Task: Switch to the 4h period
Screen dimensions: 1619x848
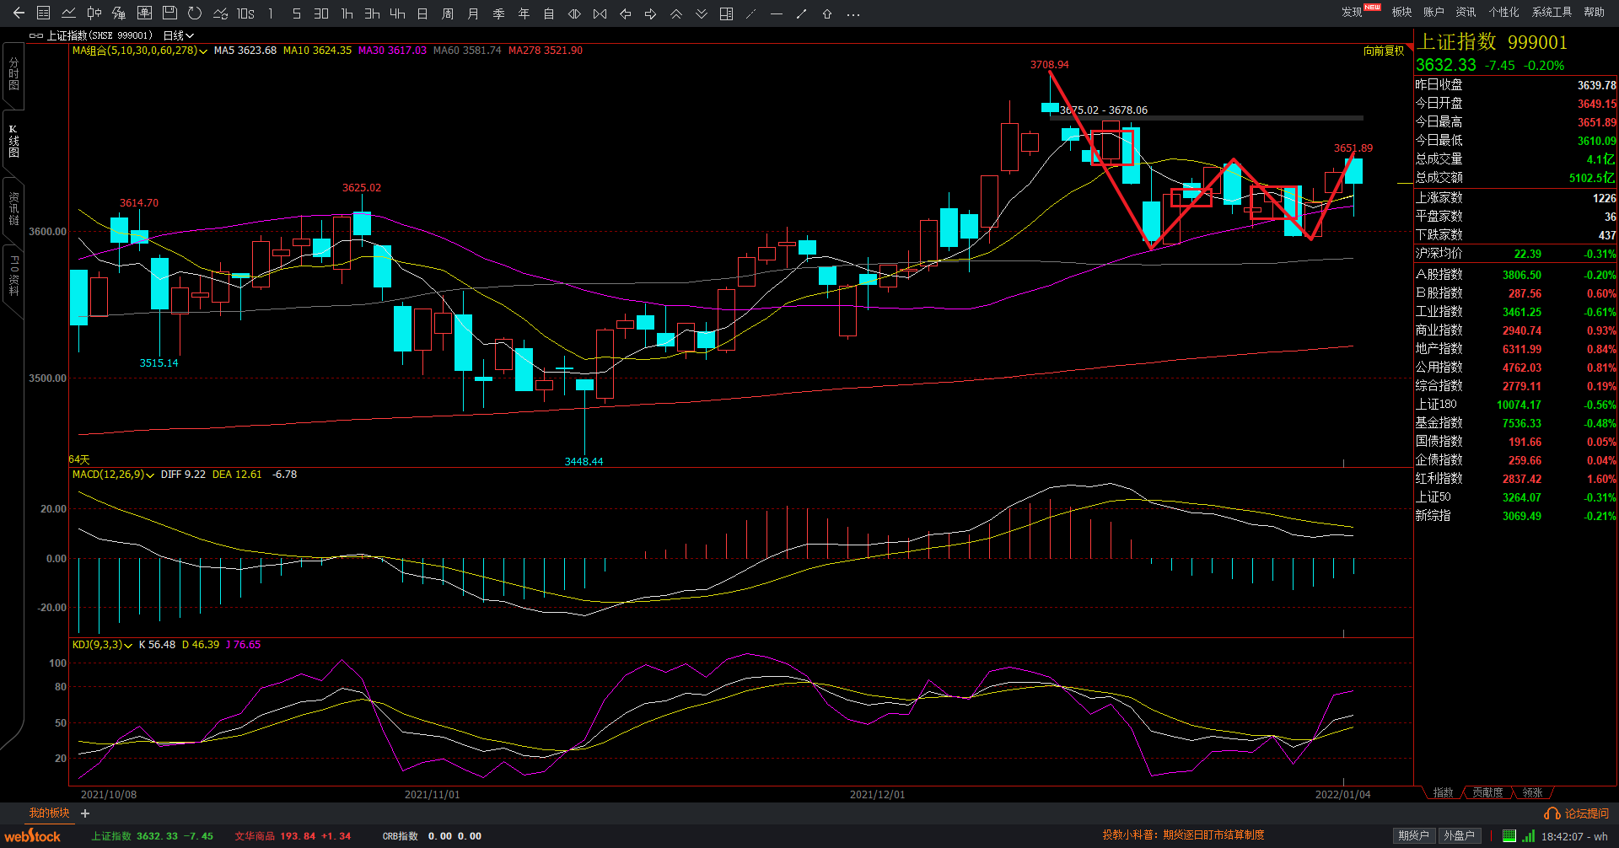Action: pyautogui.click(x=397, y=13)
